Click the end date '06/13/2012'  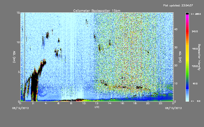(173, 108)
